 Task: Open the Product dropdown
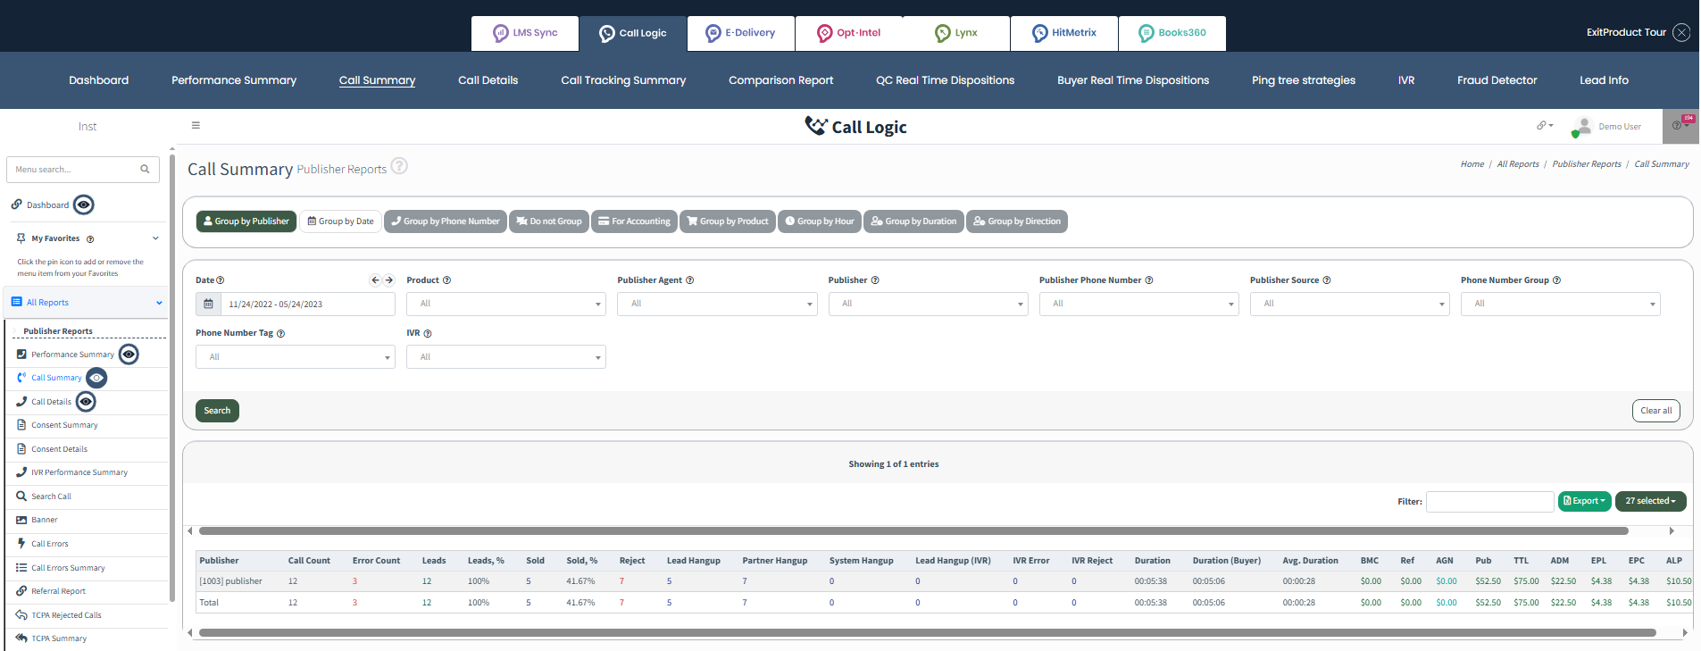(506, 304)
